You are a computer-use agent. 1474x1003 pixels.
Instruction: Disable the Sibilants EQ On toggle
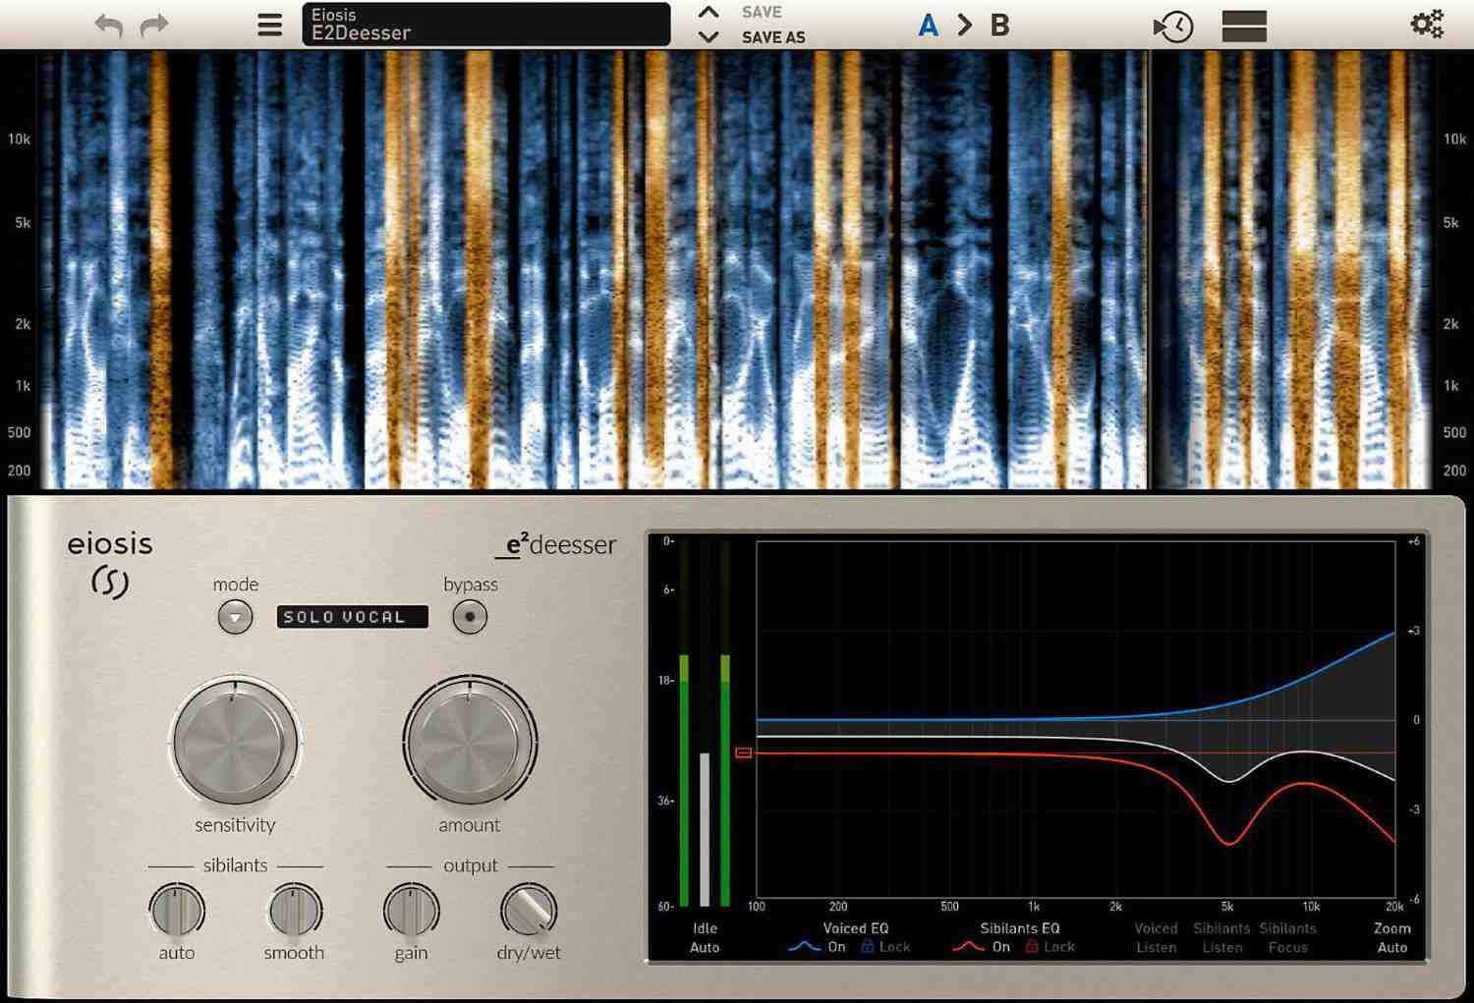[1000, 946]
